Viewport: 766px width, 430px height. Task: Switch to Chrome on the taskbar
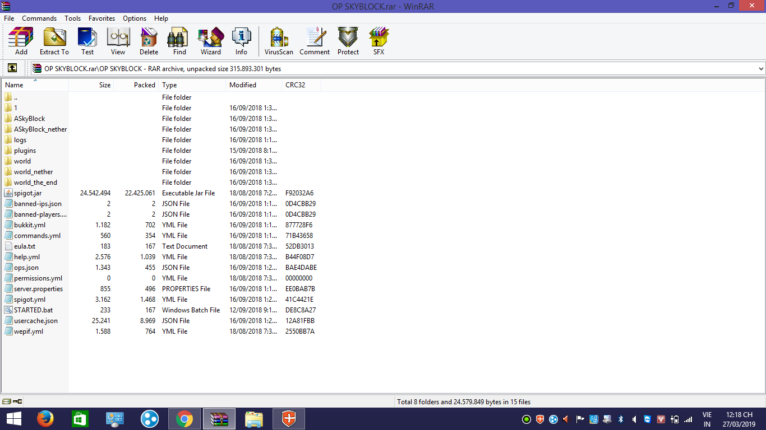(x=184, y=419)
